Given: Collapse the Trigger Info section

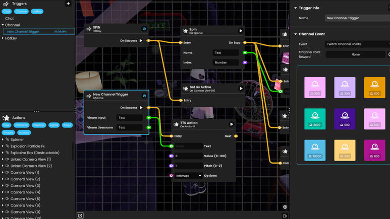Looking at the screenshot, I should 296,8.
